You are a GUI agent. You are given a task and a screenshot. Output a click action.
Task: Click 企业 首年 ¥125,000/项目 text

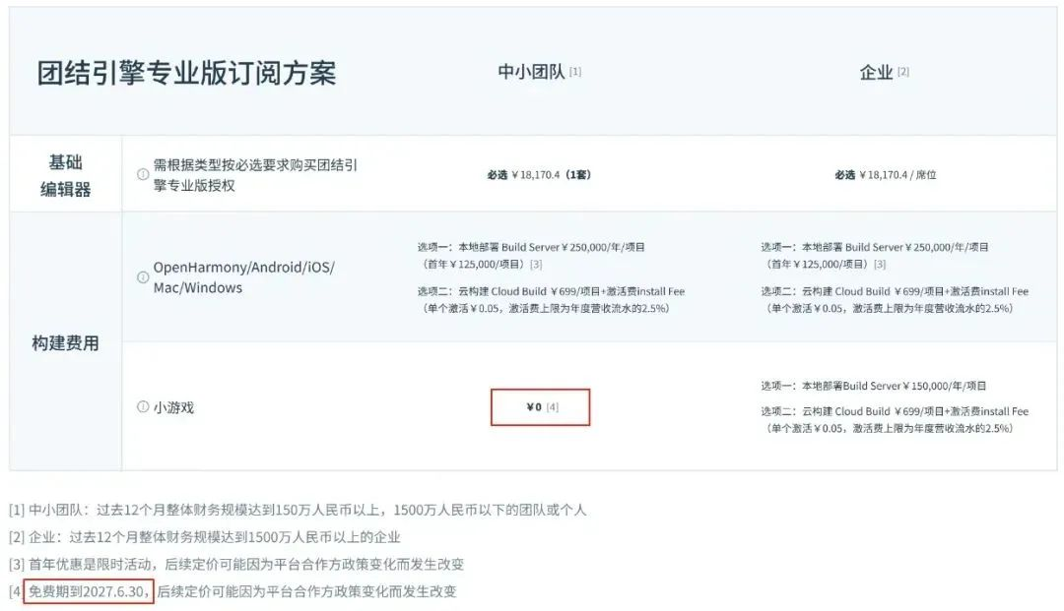point(817,265)
